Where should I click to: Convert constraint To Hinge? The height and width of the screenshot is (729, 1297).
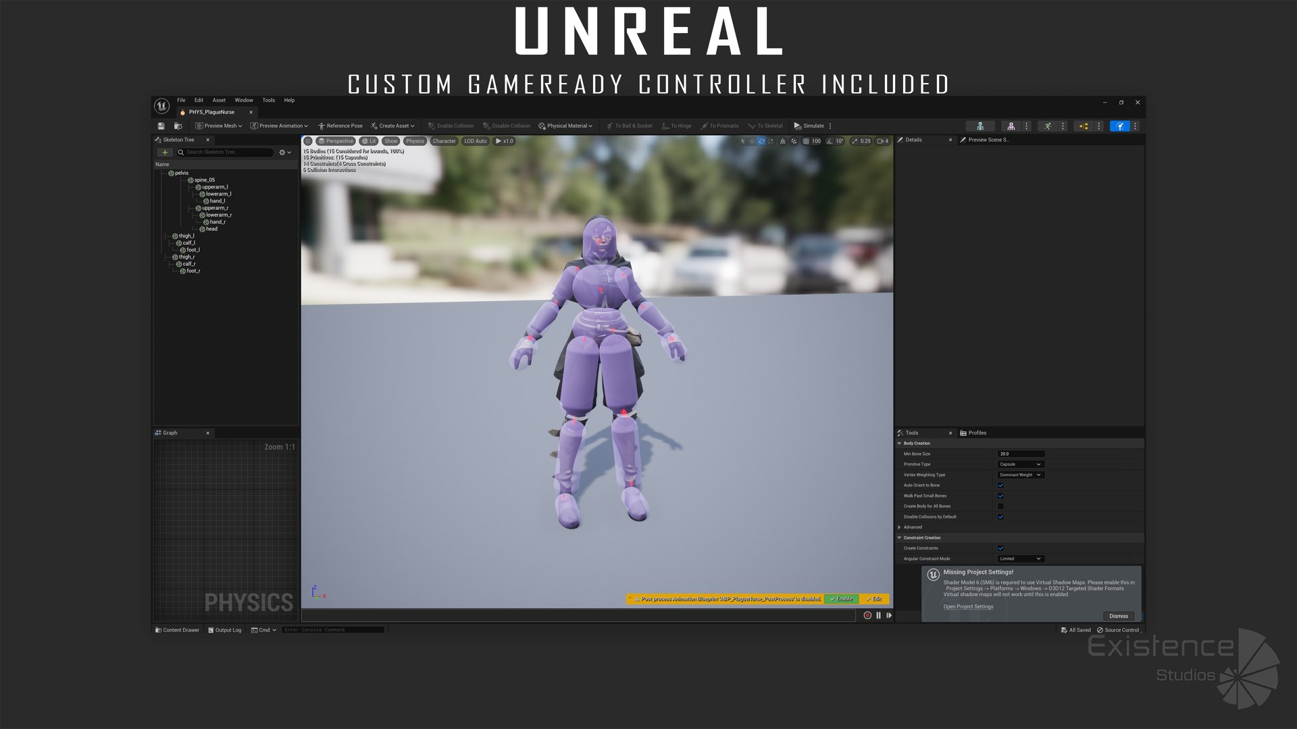676,126
